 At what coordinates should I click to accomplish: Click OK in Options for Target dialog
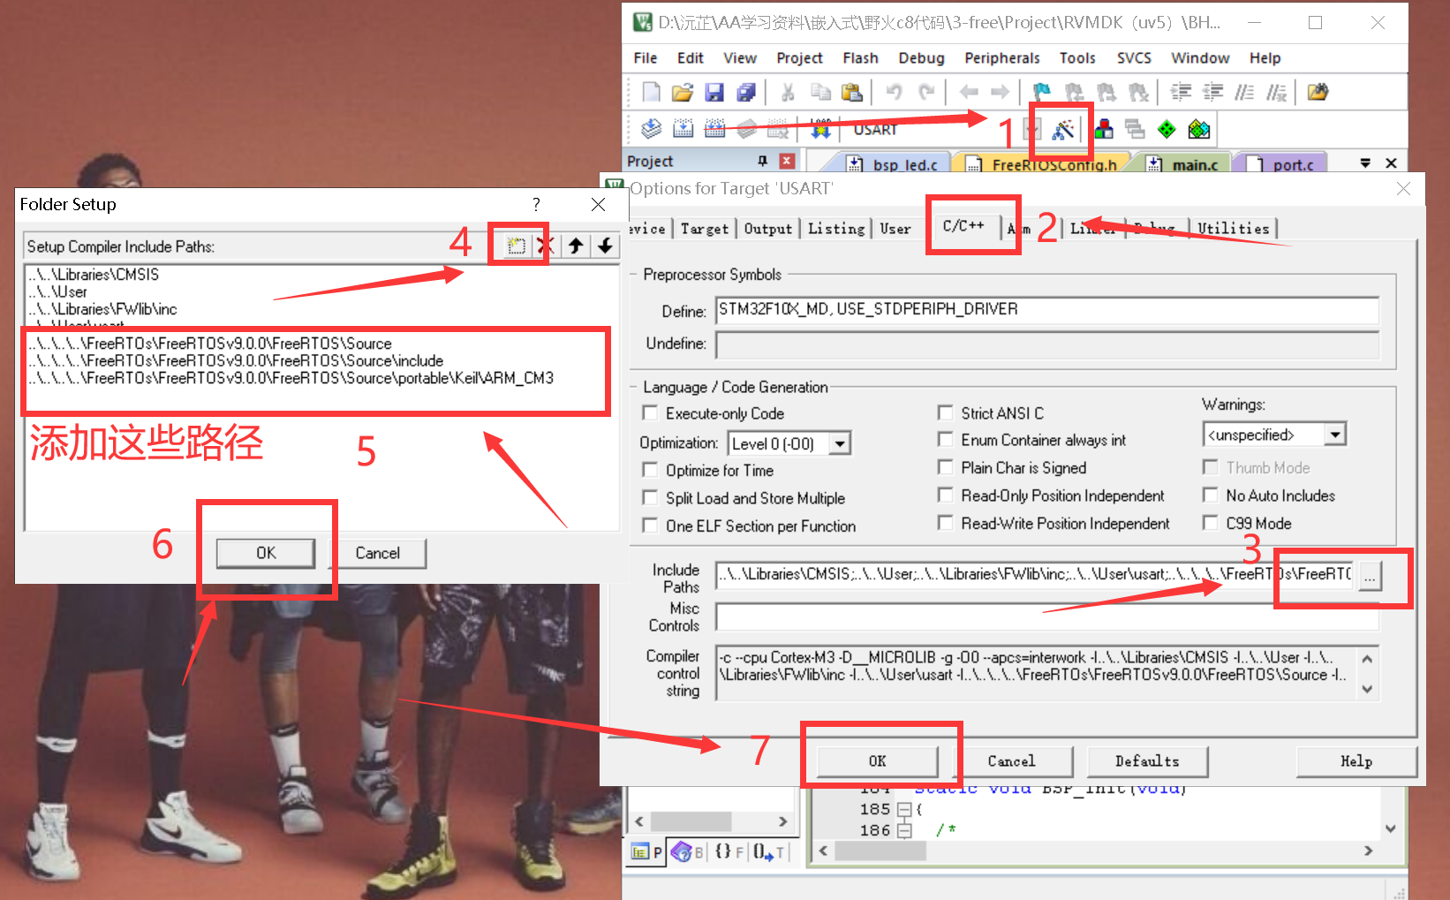(877, 760)
